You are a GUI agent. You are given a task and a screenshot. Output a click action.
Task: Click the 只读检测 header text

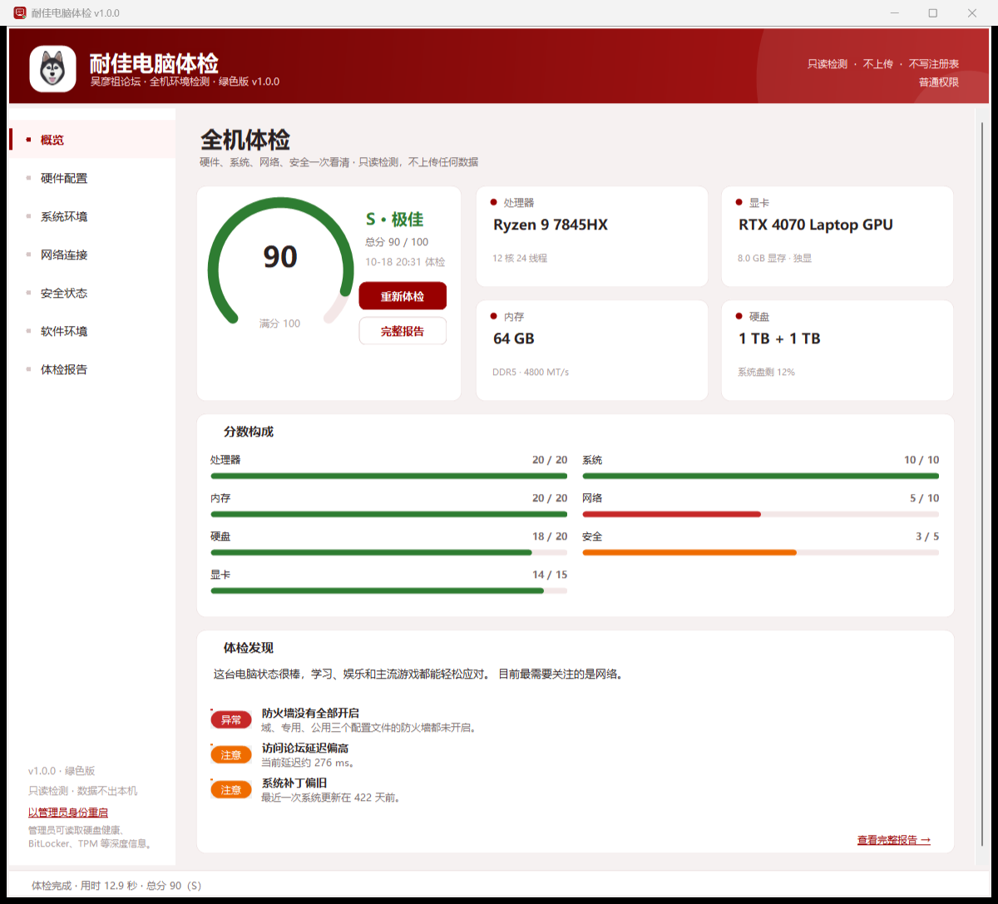[x=828, y=64]
